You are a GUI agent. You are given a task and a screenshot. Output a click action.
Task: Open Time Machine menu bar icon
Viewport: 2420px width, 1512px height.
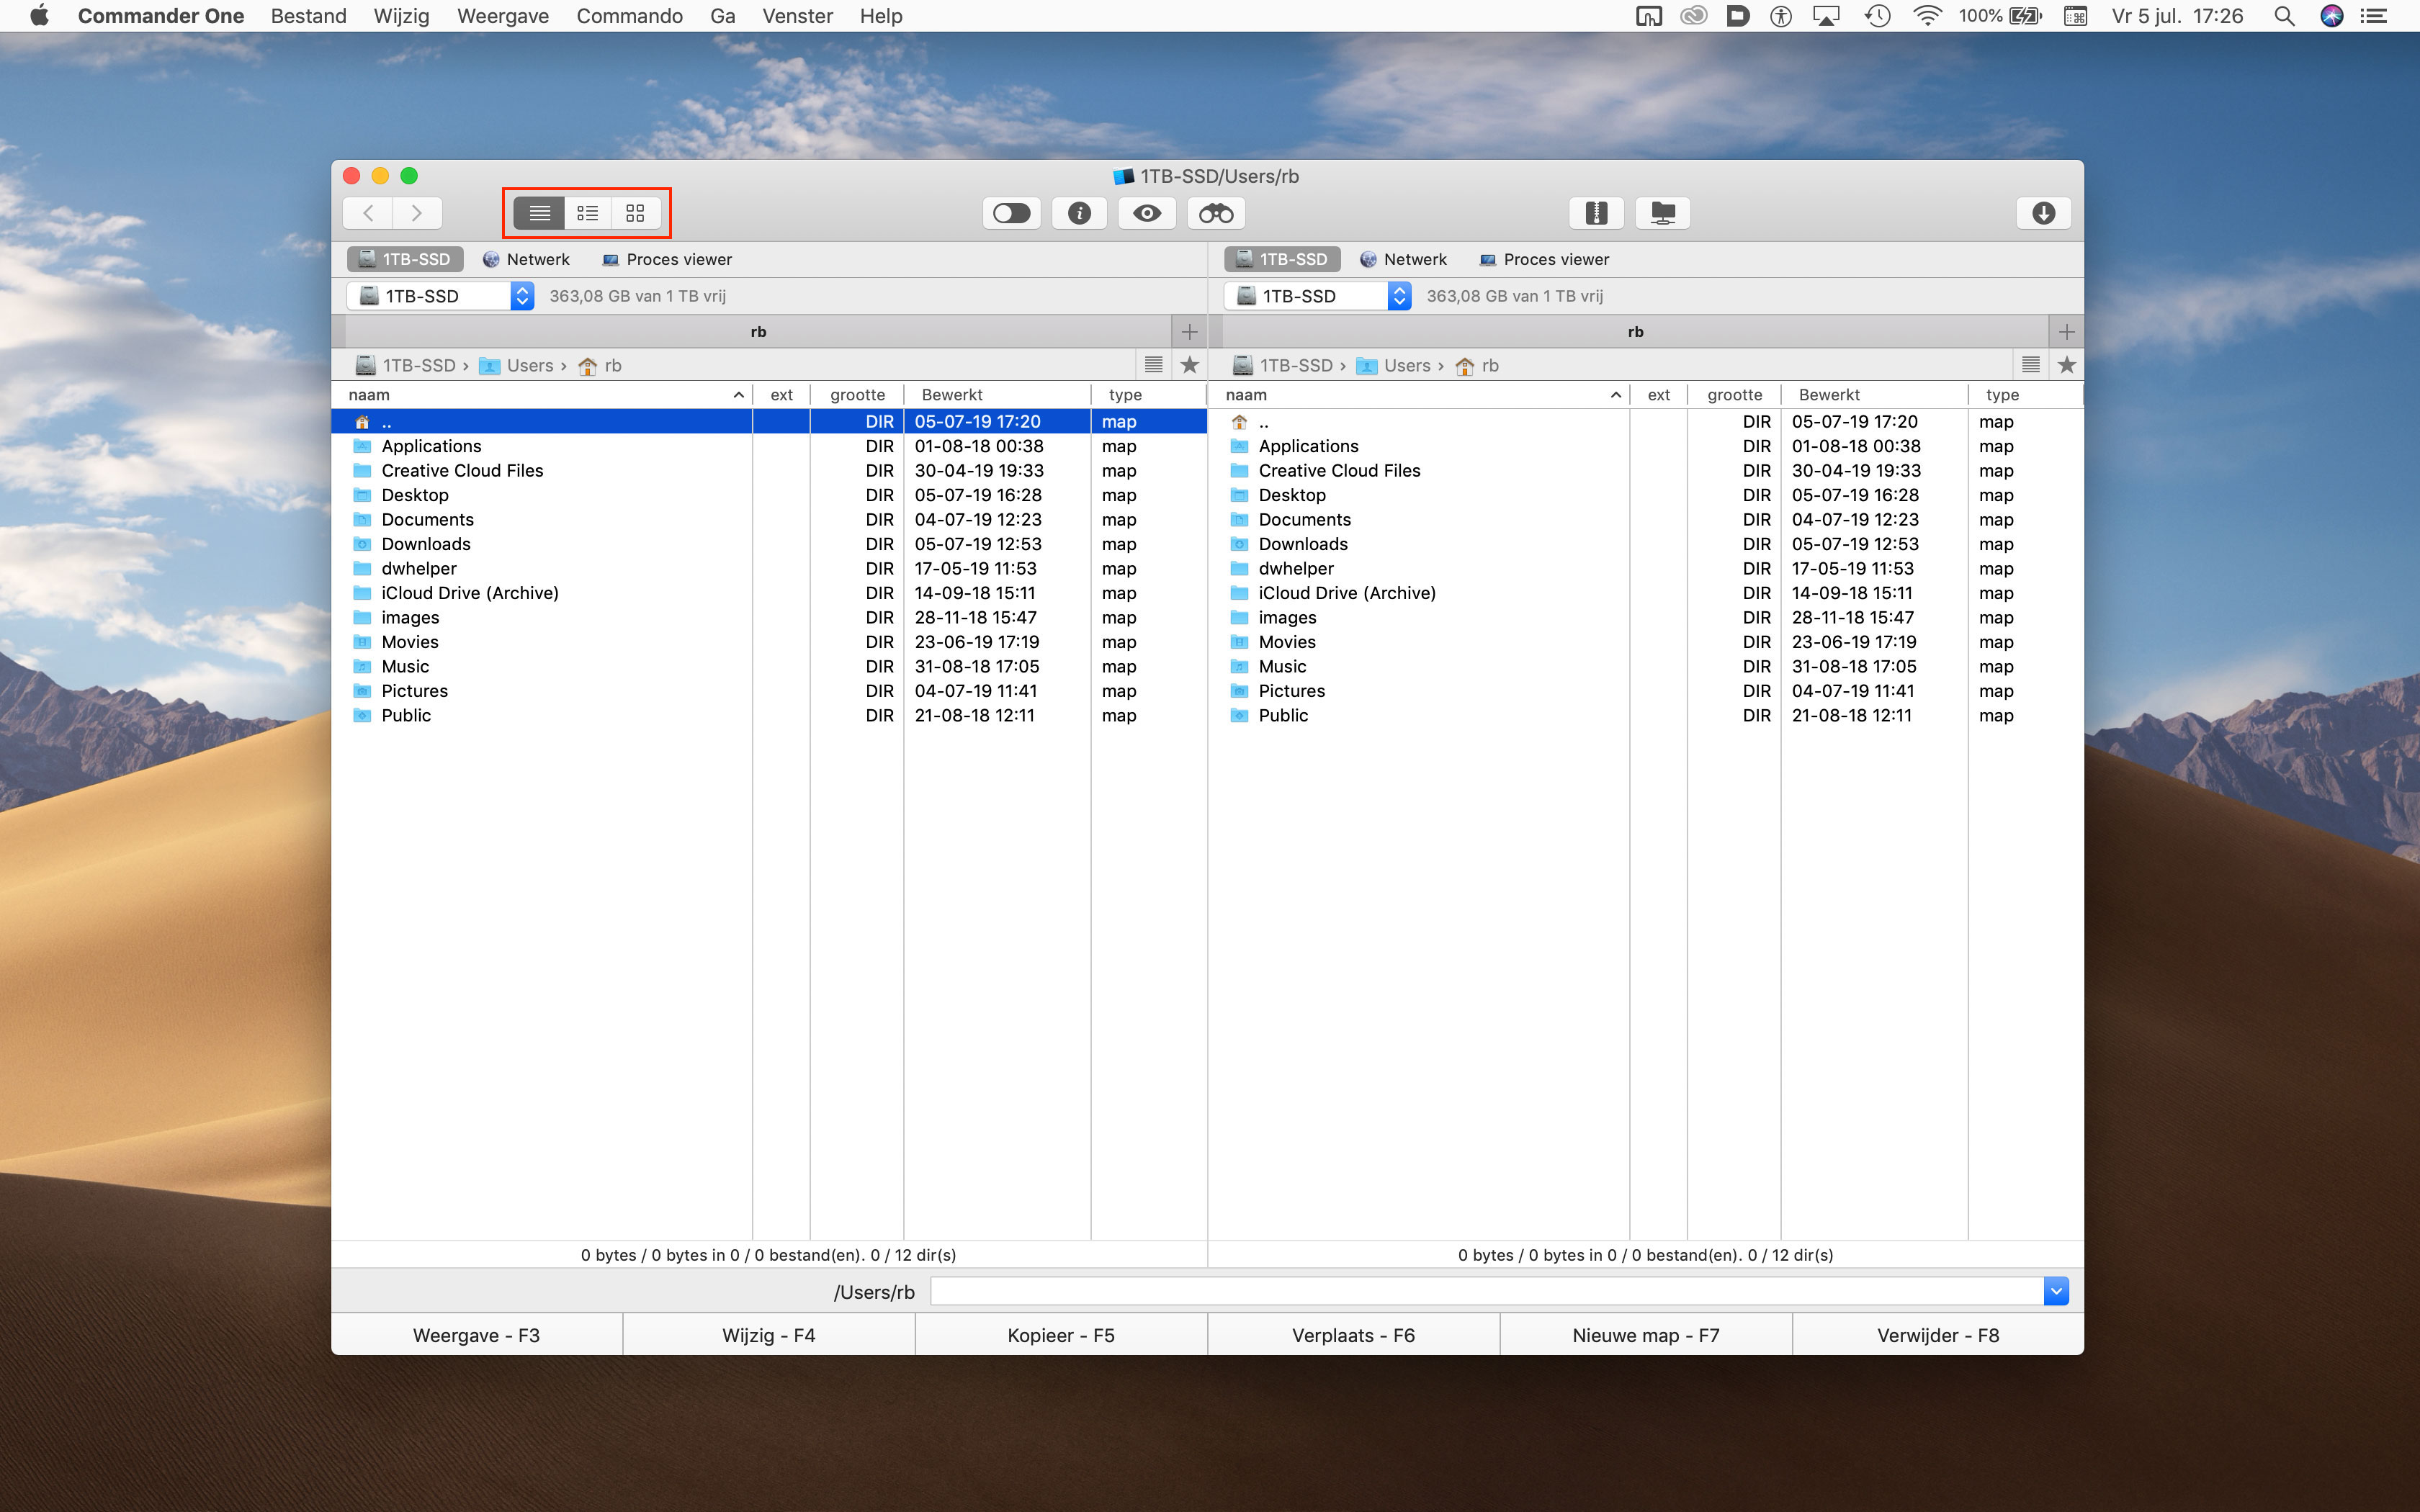point(1877,16)
